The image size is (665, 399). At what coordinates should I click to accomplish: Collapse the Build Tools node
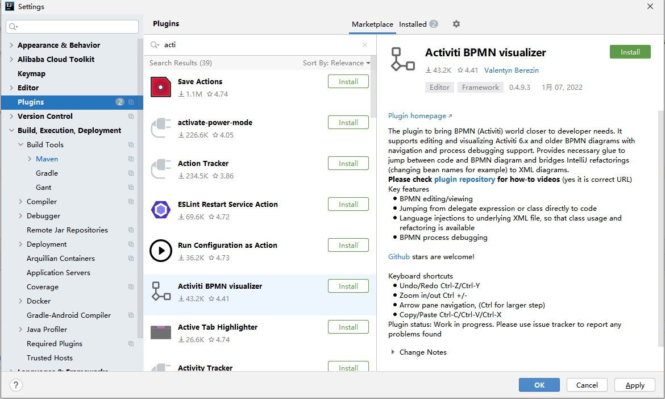tap(20, 144)
